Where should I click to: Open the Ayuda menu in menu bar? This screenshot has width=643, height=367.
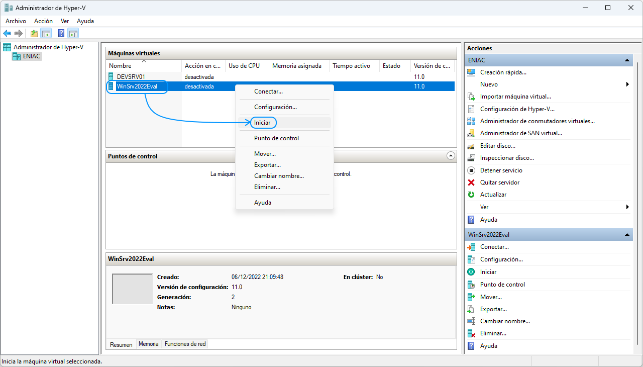coord(85,21)
